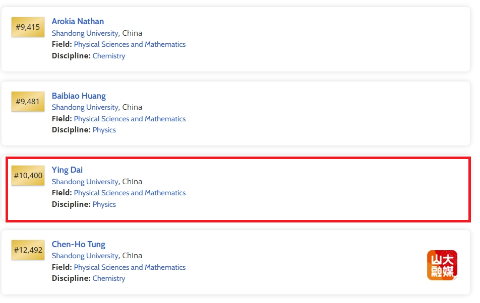The height and width of the screenshot is (303, 480).
Task: Click Shandong University under Arokia Nathan
Action: [x=85, y=33]
